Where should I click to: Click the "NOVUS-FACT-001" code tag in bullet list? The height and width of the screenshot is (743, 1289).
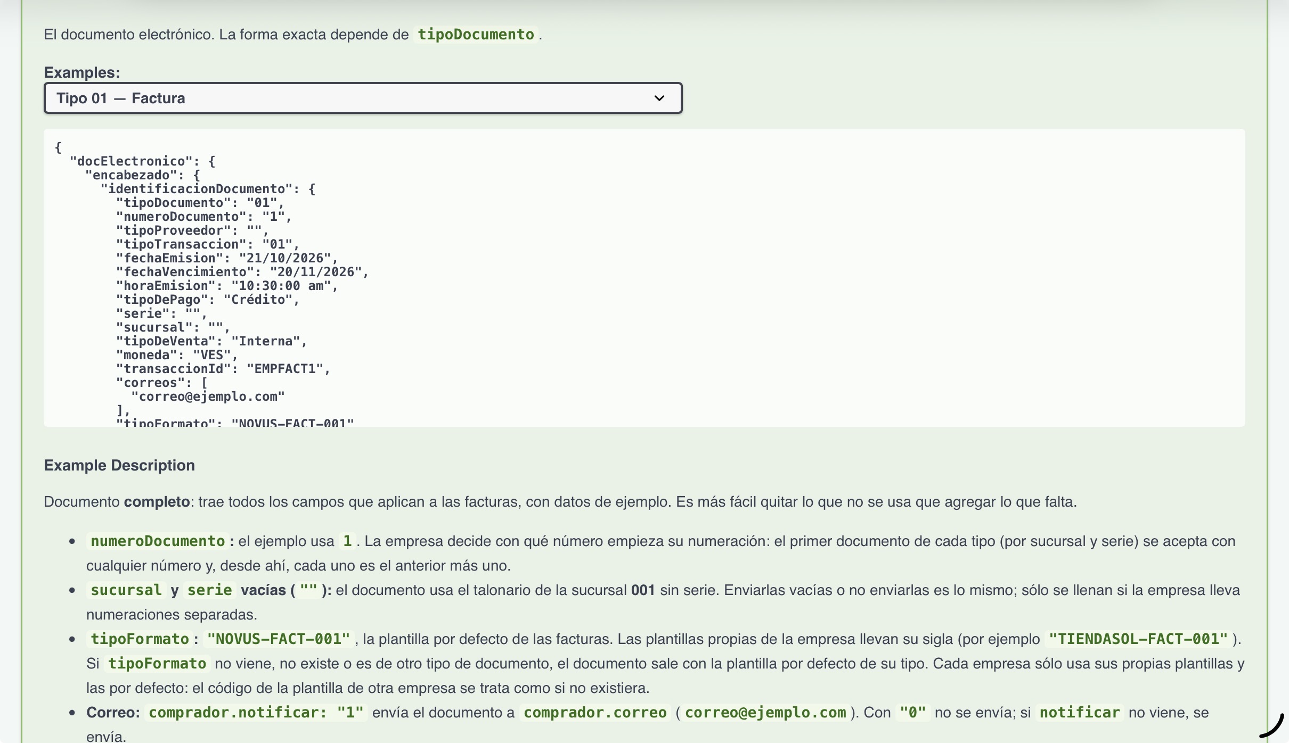(x=279, y=639)
